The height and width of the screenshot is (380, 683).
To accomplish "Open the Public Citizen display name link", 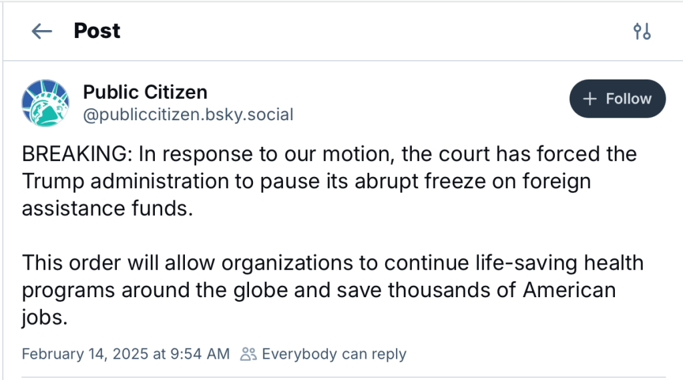I will pyautogui.click(x=145, y=91).
